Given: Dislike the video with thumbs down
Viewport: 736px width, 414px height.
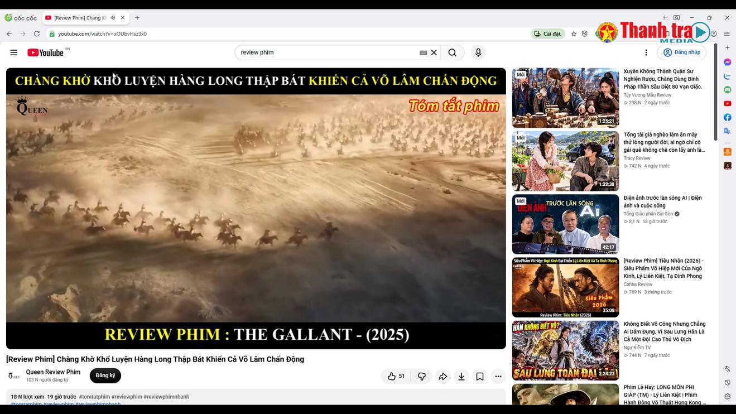Looking at the screenshot, I should (x=422, y=377).
